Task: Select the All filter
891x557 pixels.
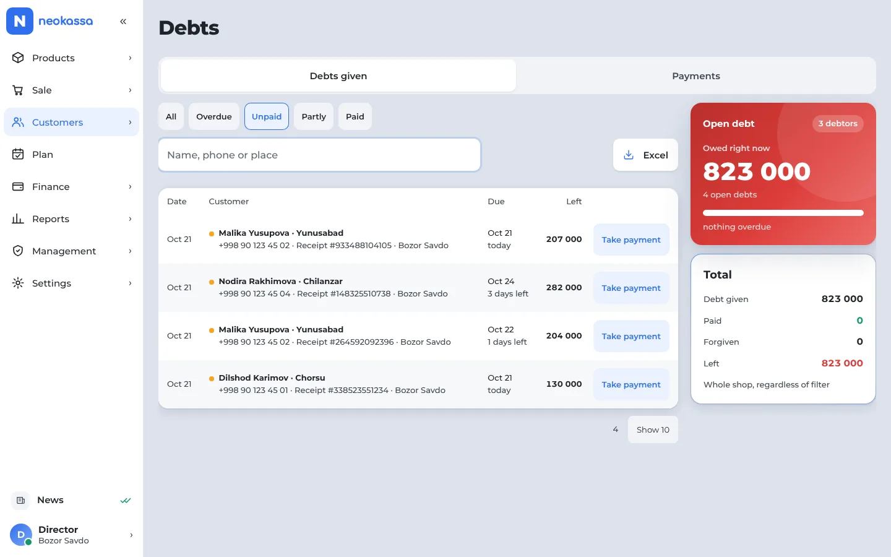Action: point(171,116)
